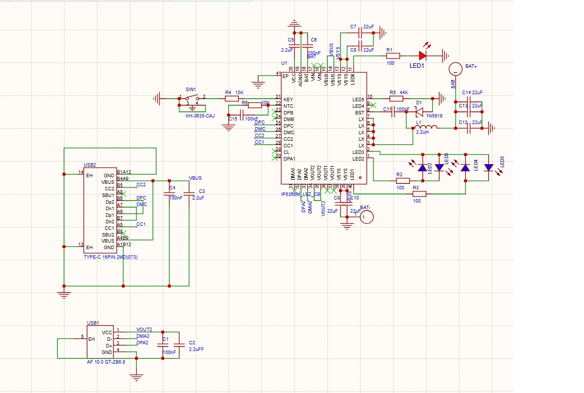Click the KH-3635-CAJ switch part label
Screen dimensions: 584x393
click(x=200, y=116)
